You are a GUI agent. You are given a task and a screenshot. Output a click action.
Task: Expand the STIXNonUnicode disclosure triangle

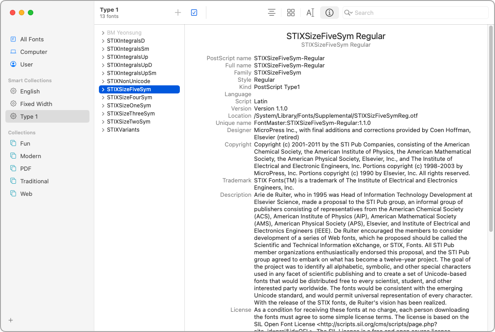[x=103, y=81]
